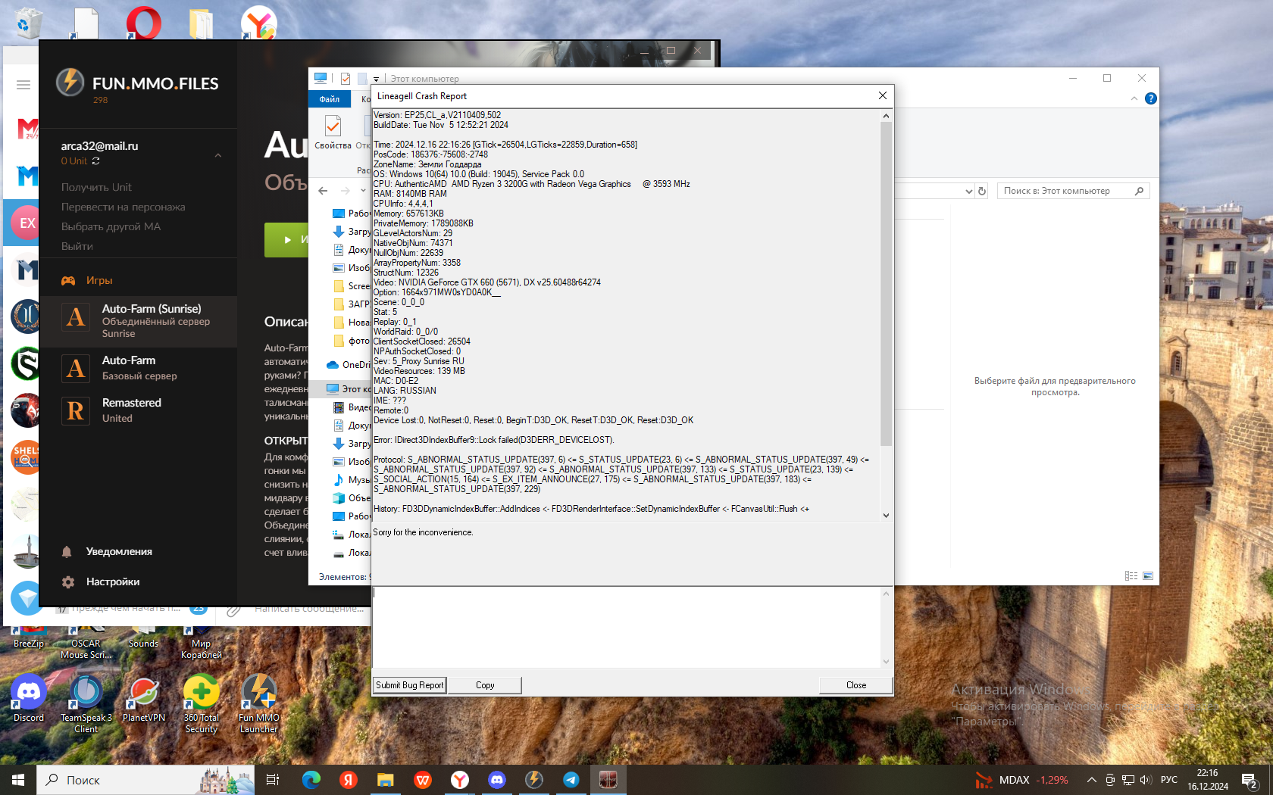The height and width of the screenshot is (795, 1273).
Task: Open Уведомления notifications in launcher
Action: coord(118,552)
